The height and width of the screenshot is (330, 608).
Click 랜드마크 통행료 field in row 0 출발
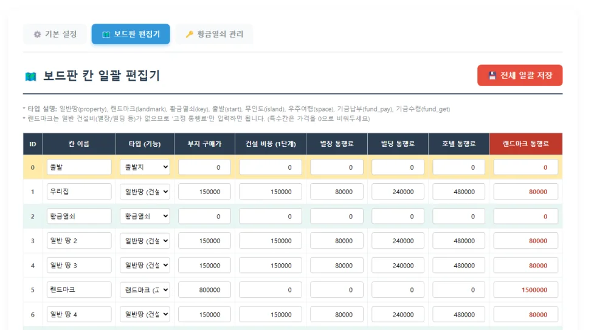(x=526, y=167)
